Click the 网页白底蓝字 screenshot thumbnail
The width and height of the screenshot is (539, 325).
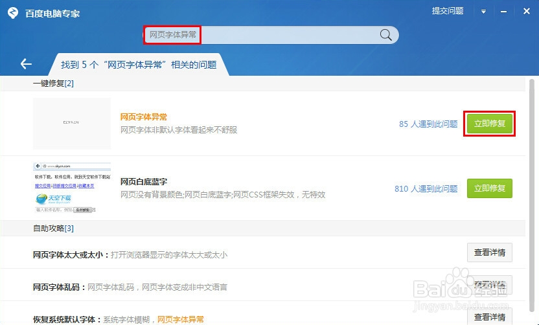click(72, 188)
